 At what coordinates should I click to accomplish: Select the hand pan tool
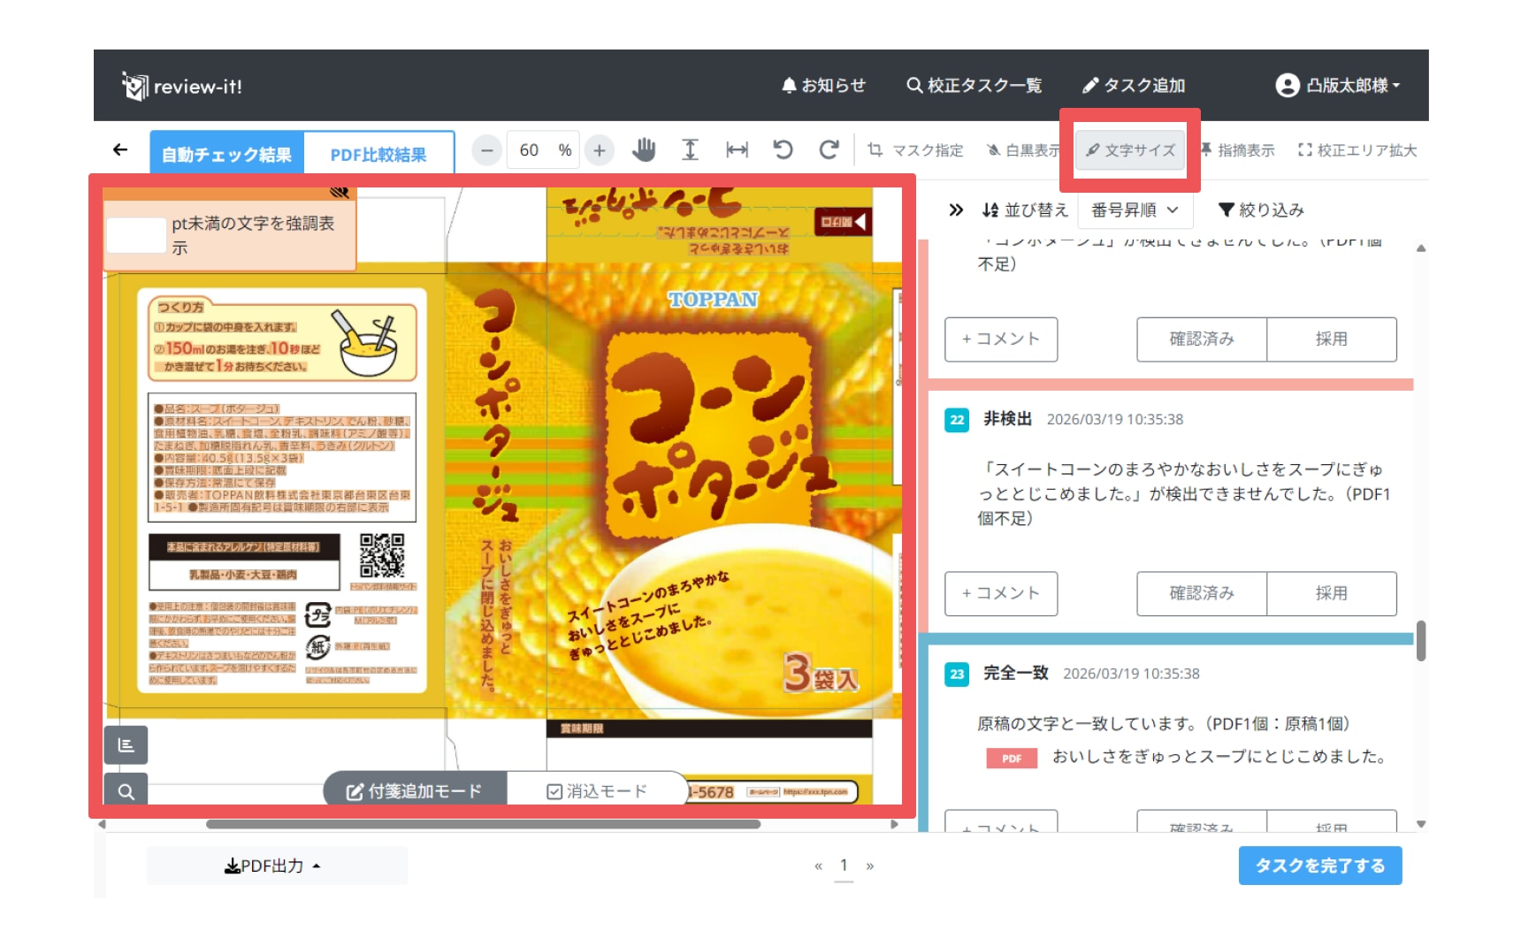click(644, 150)
